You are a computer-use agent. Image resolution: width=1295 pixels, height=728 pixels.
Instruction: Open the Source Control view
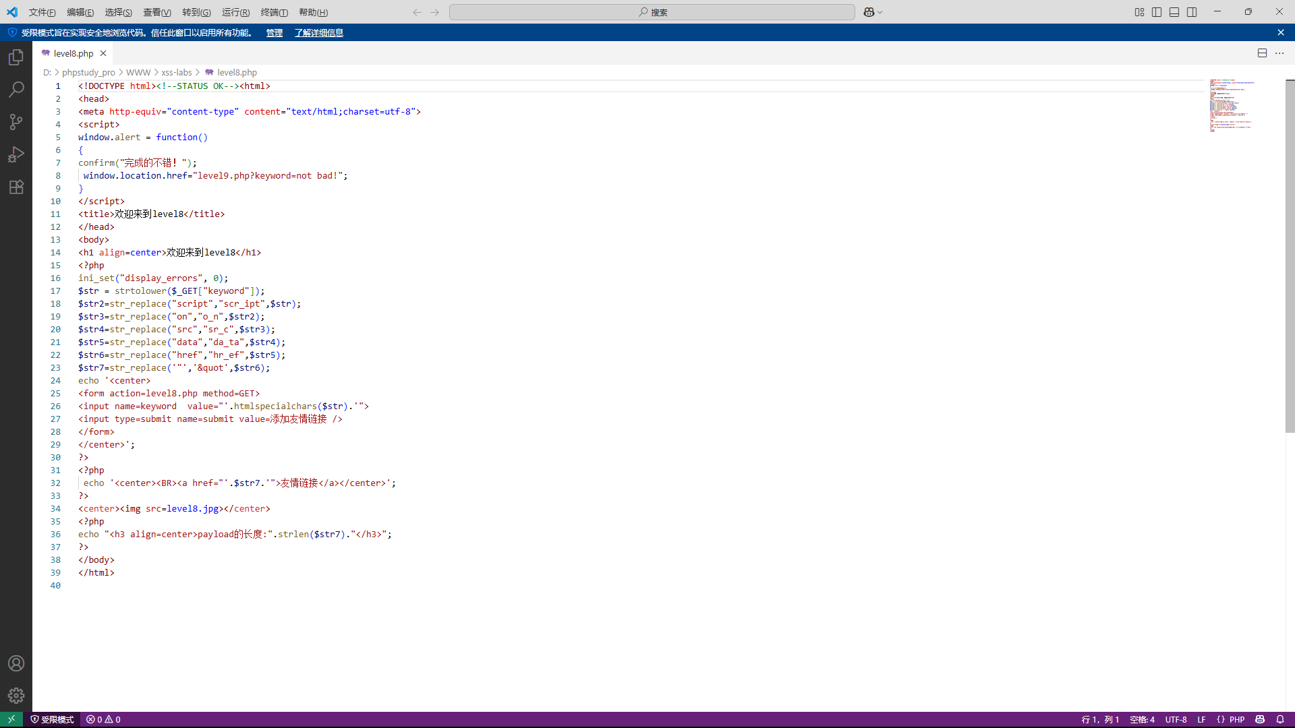click(16, 121)
